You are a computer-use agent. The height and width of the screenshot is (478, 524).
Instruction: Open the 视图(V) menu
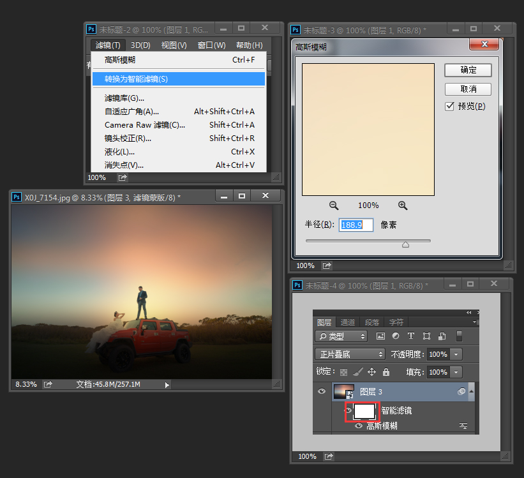click(x=174, y=45)
